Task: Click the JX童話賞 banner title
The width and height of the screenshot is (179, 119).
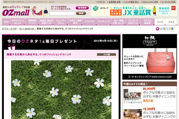Action: click(137, 13)
